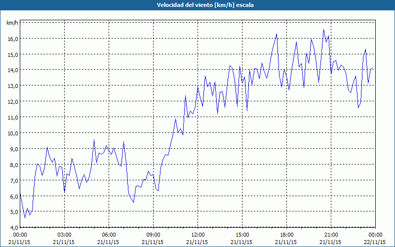
Task: Click the 06:00 time label on the x-axis
Action: pos(109,235)
